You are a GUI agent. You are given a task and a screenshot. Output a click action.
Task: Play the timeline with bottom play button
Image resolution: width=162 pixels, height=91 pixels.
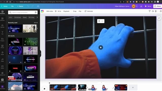point(45,89)
